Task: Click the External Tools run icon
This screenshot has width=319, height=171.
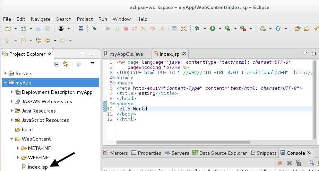Action: [x=243, y=28]
